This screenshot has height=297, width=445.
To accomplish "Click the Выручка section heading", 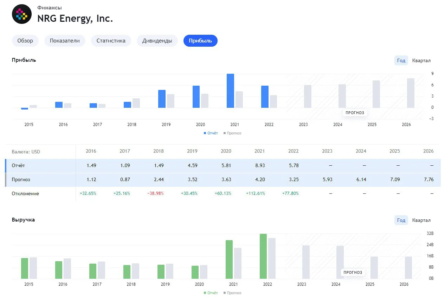I will (23, 219).
